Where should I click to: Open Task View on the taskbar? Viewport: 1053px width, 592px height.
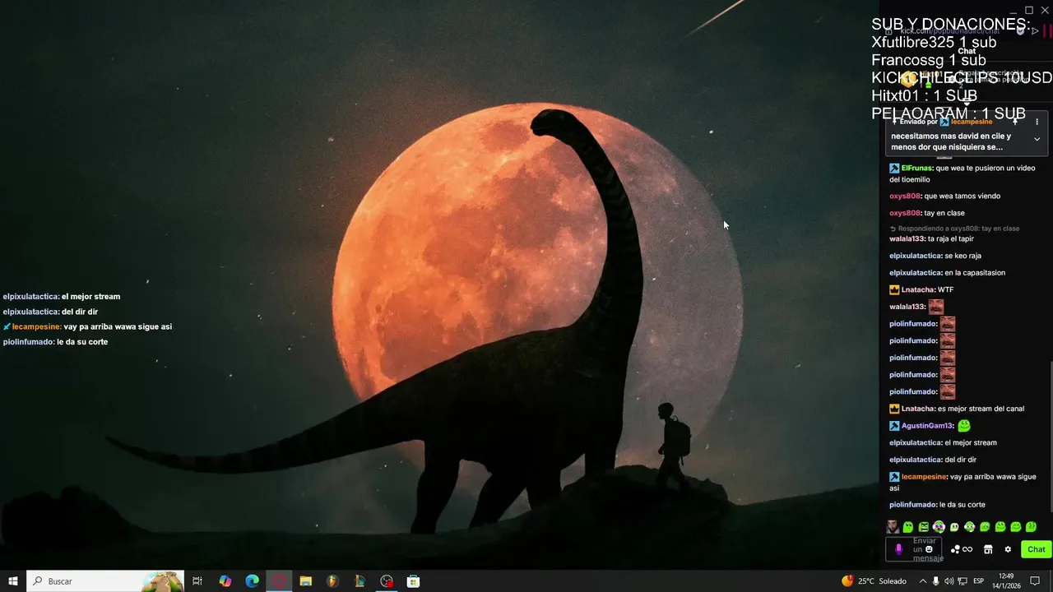197,581
